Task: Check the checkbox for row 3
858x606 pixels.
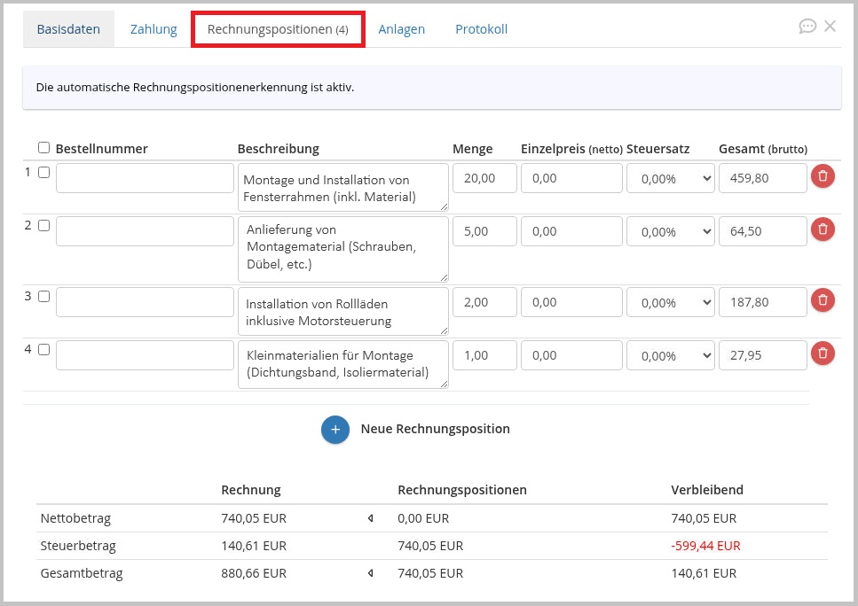Action: point(43,296)
